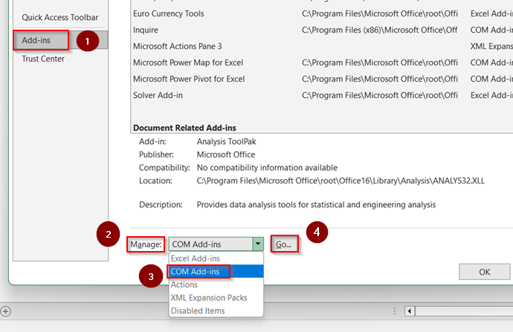Select Microsoft Power Pivot for Excel row

(322, 79)
